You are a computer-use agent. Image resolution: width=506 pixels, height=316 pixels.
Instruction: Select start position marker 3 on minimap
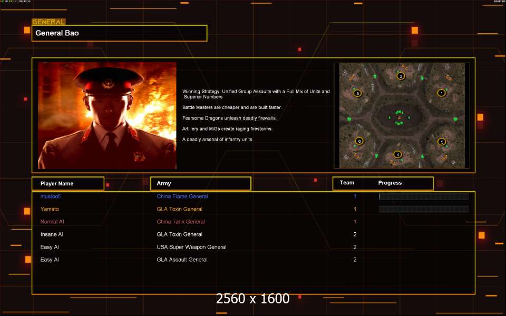coord(357,93)
